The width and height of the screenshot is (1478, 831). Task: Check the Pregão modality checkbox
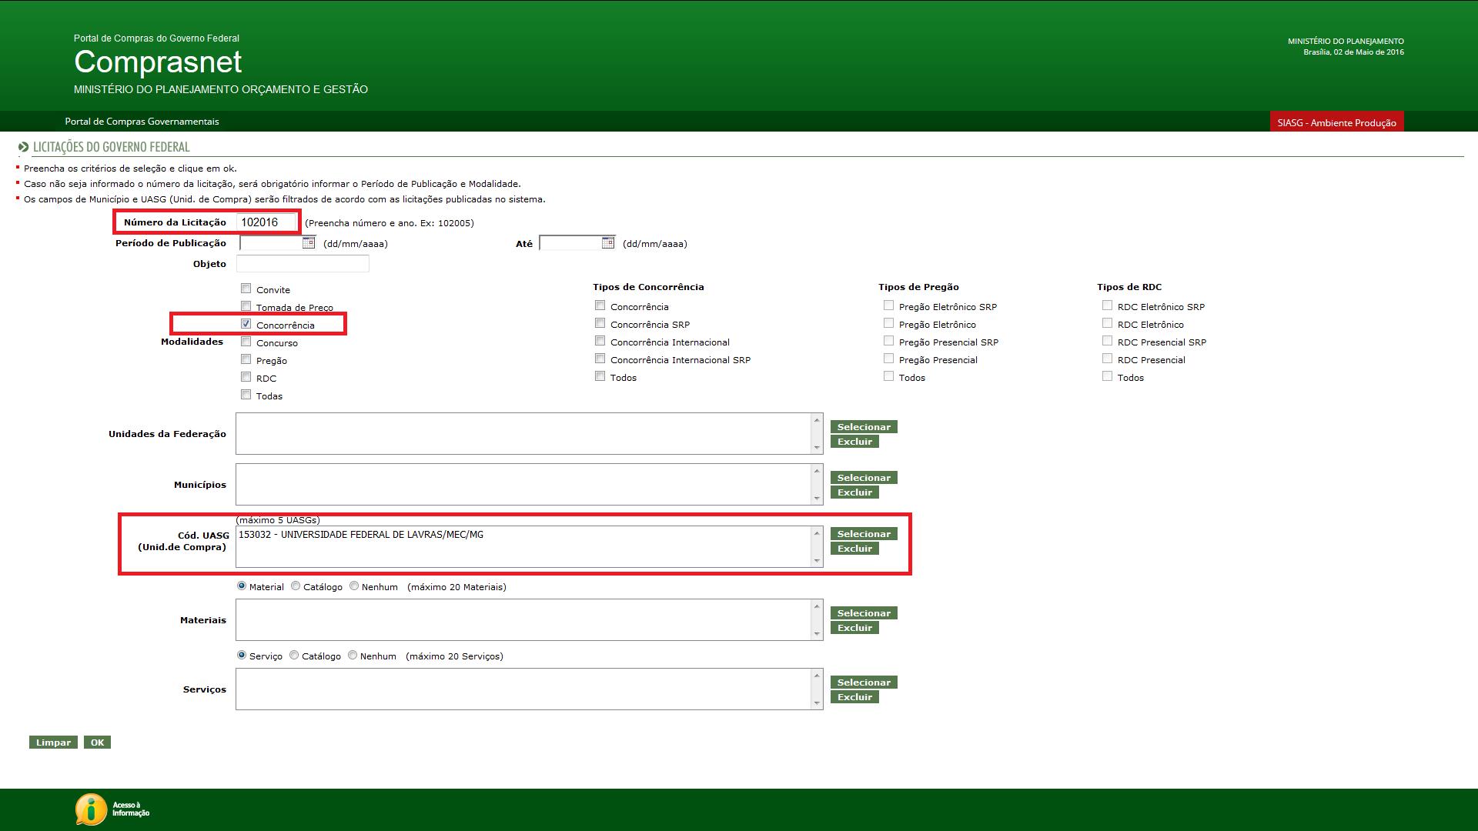tap(246, 359)
